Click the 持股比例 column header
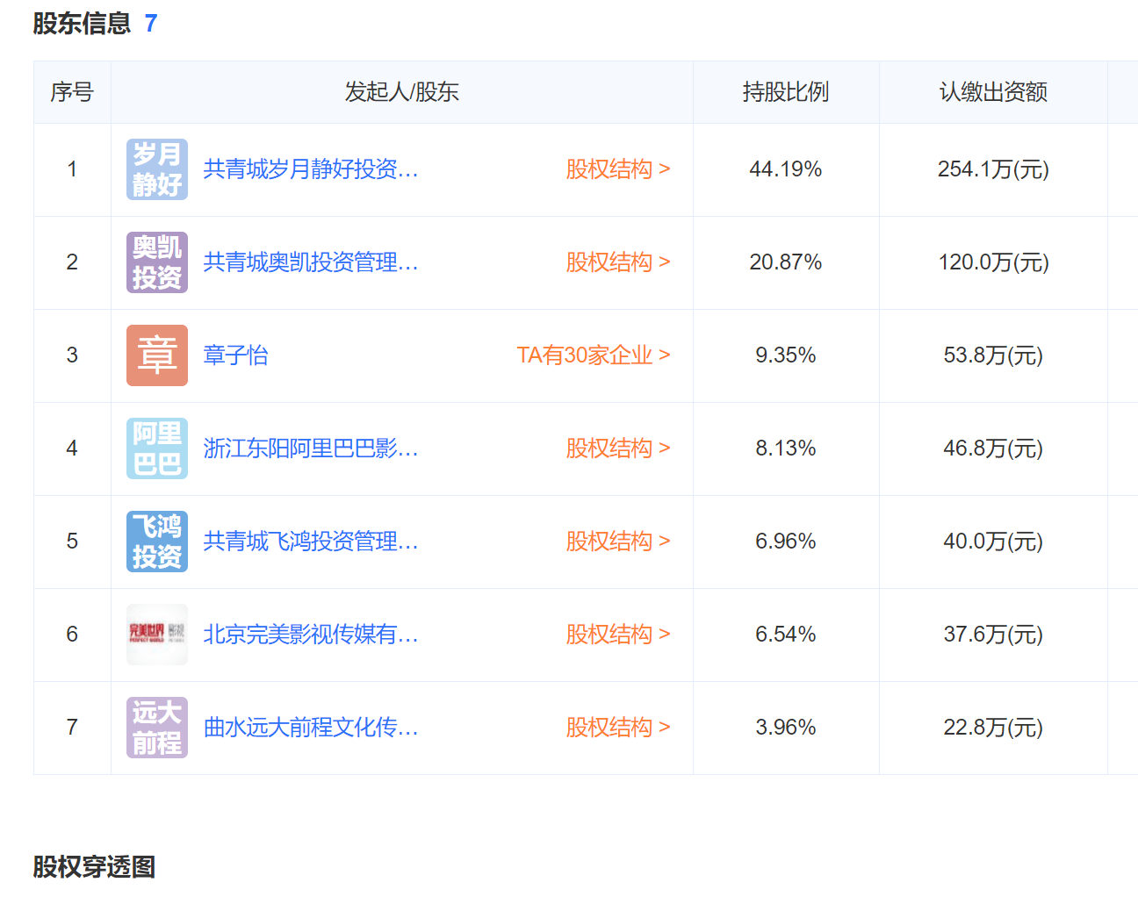The image size is (1138, 904). (786, 92)
